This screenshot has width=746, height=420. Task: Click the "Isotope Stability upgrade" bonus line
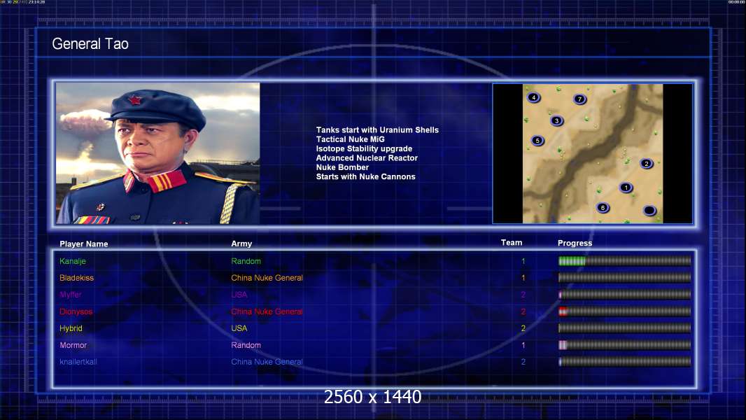tap(364, 148)
